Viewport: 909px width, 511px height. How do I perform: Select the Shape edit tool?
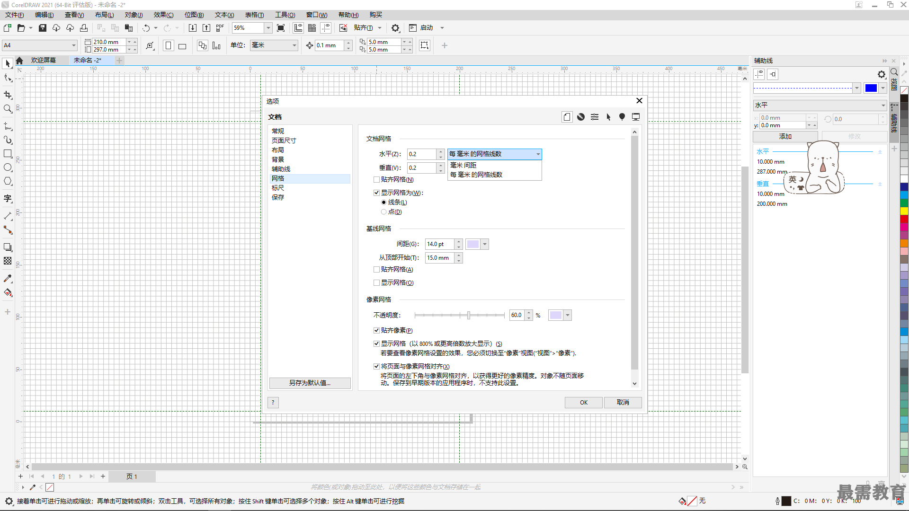8,78
